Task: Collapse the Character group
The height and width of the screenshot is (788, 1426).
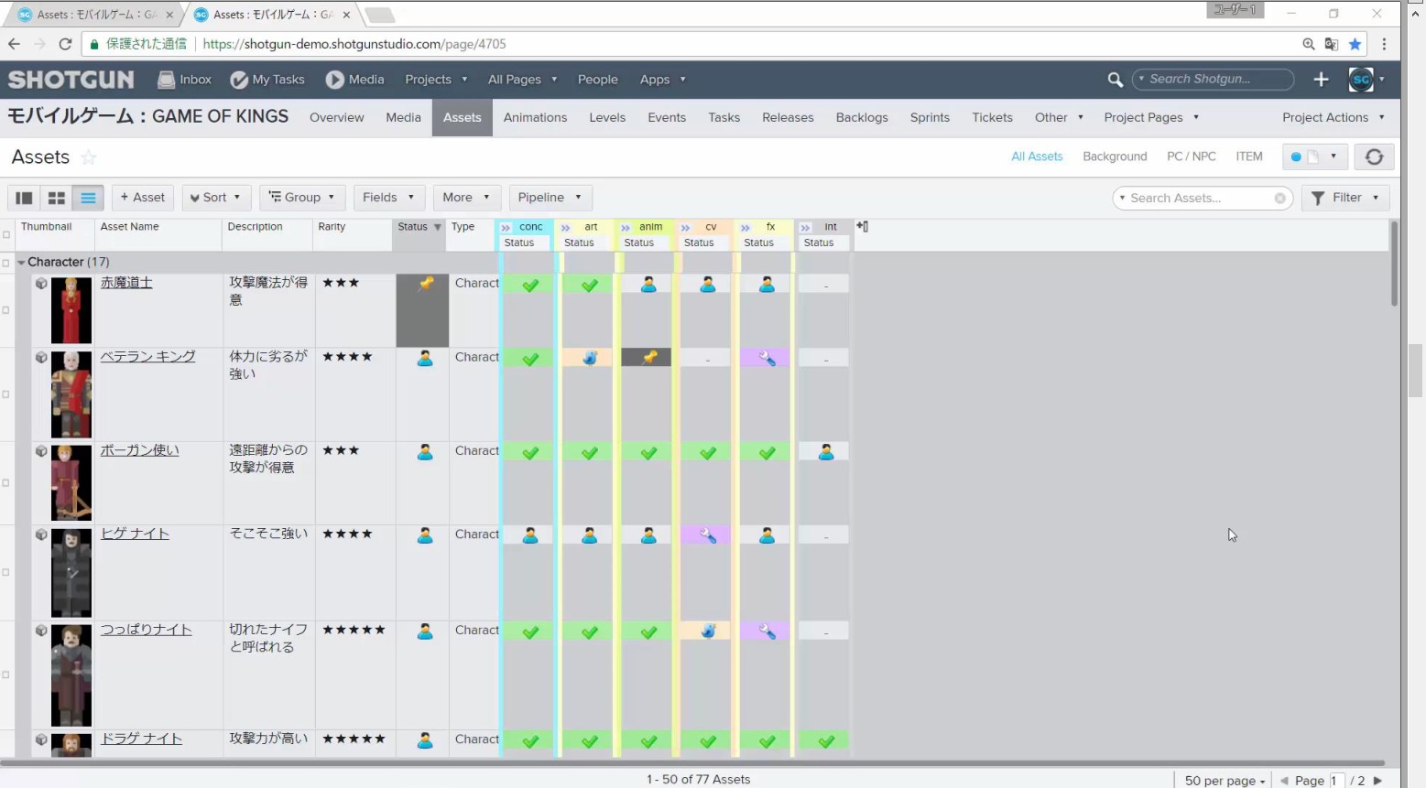Action: point(21,263)
